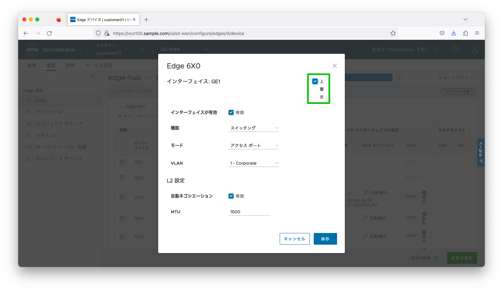The image size is (503, 291).
Task: Click browser back arrow
Action: coord(26,33)
